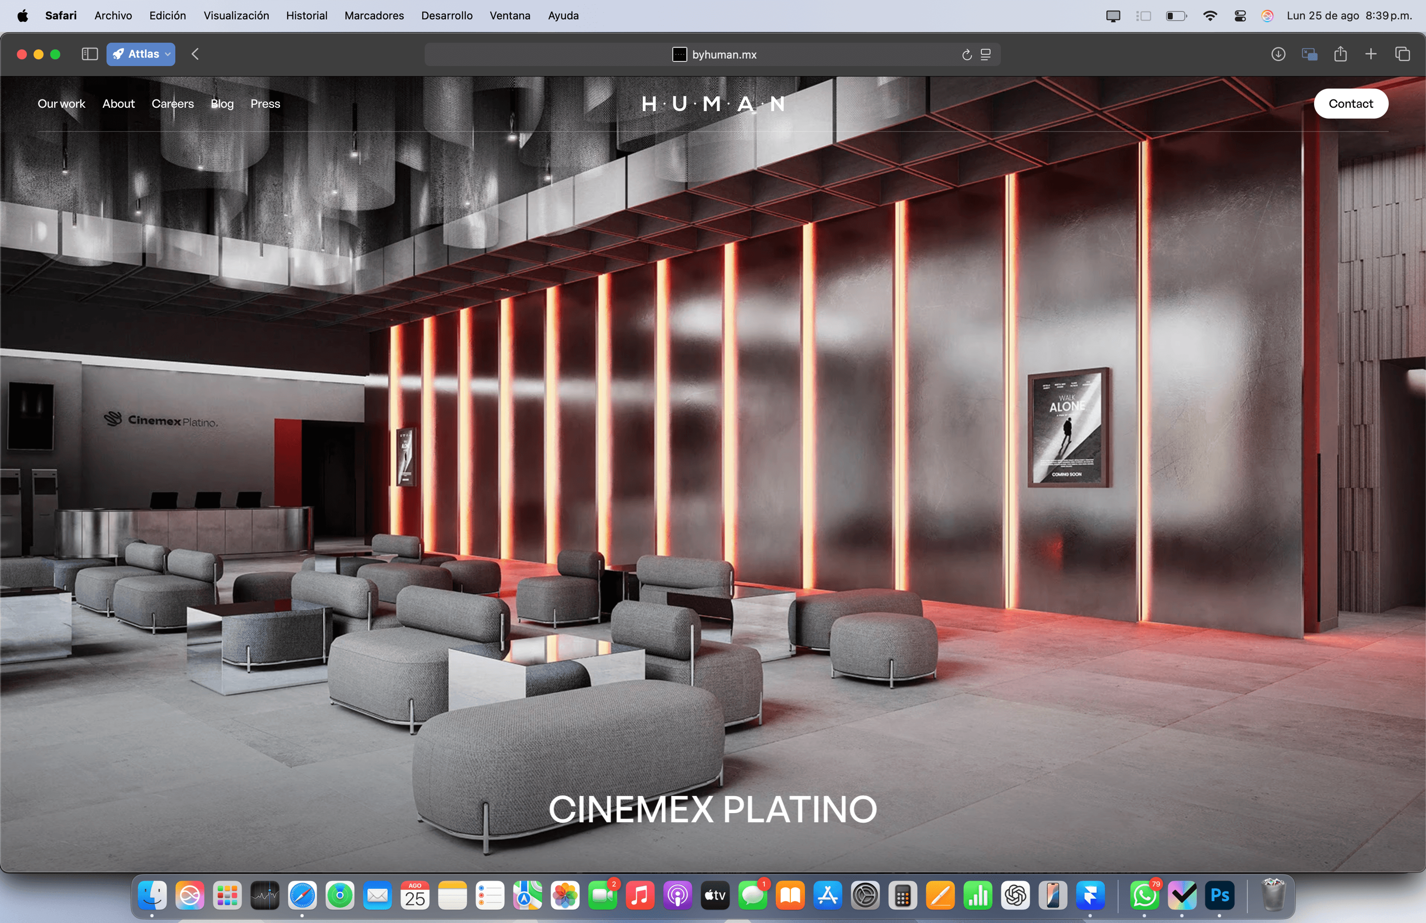Open the Reader view icon in address bar
1426x923 pixels.
coord(986,55)
